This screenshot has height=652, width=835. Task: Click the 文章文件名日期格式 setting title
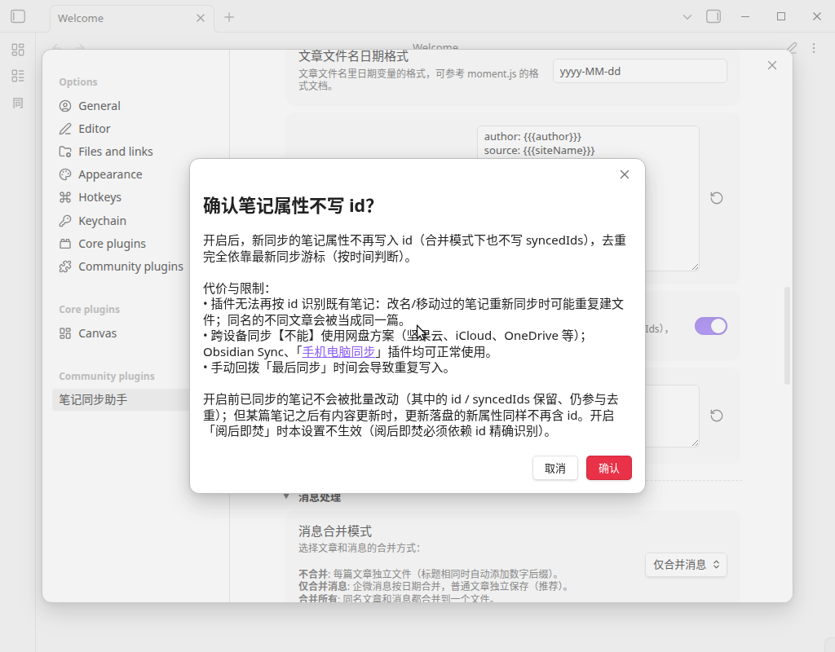tap(354, 56)
